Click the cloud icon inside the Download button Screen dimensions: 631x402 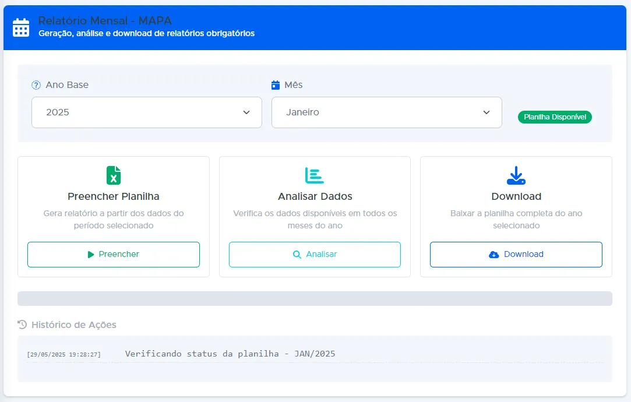[x=494, y=255]
